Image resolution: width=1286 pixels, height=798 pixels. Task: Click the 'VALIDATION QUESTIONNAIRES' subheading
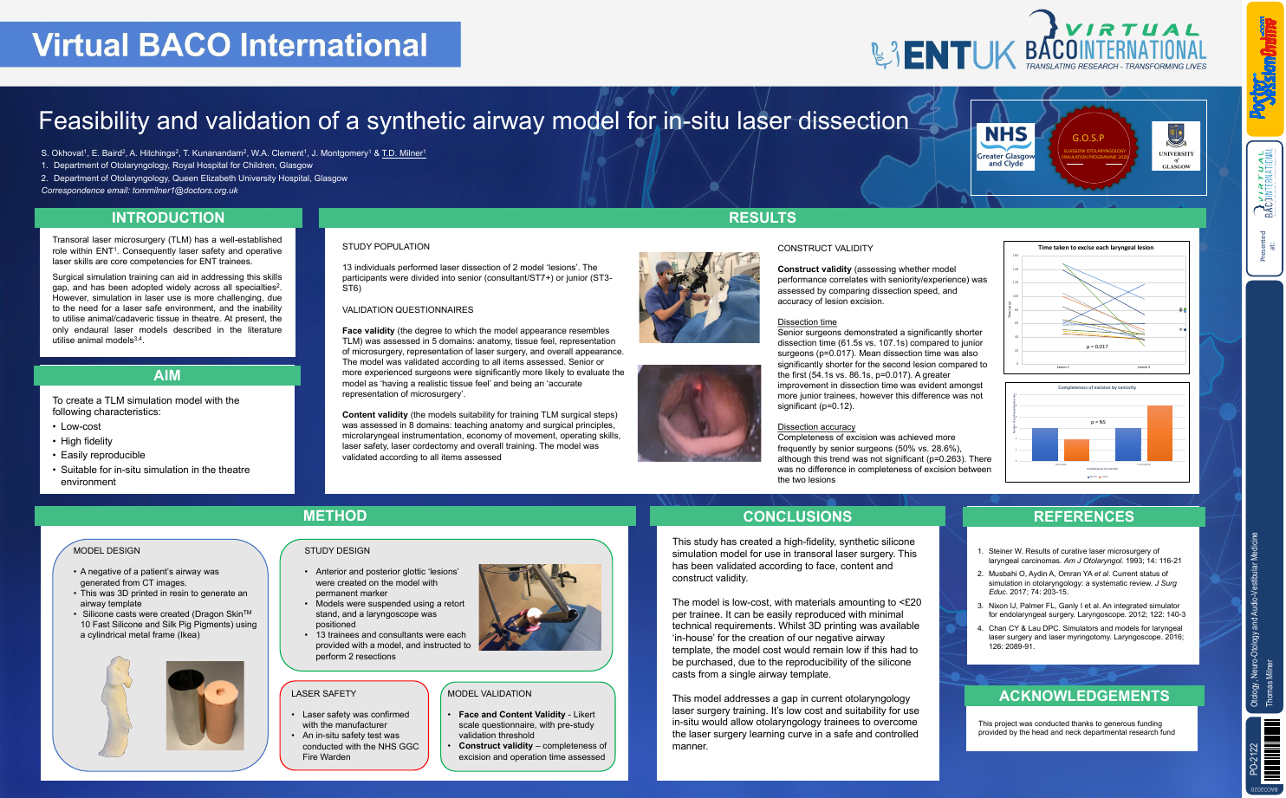(x=408, y=310)
